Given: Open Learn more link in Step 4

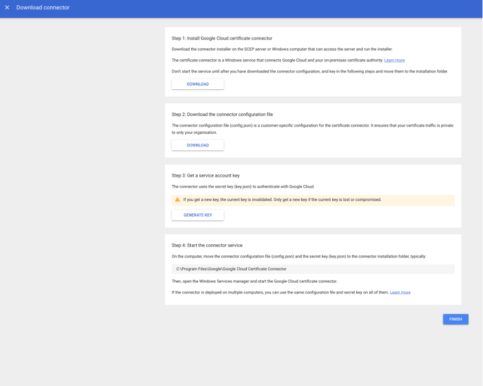Looking at the screenshot, I should click(400, 292).
